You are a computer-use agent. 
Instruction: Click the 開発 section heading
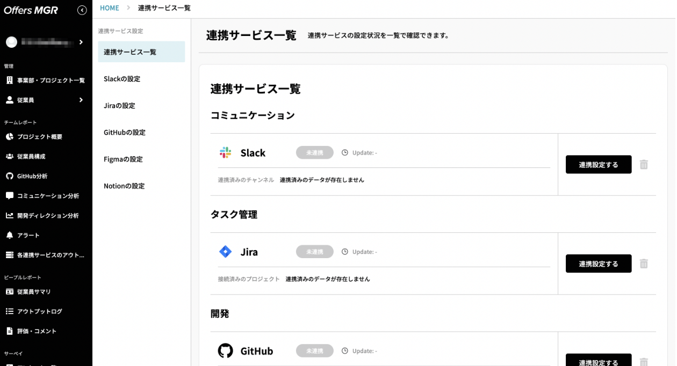point(220,314)
